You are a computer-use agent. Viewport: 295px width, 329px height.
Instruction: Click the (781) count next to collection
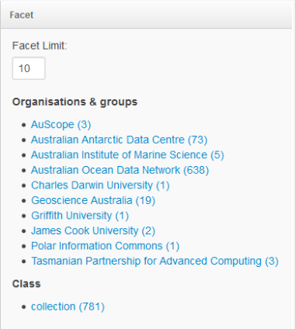click(x=92, y=306)
